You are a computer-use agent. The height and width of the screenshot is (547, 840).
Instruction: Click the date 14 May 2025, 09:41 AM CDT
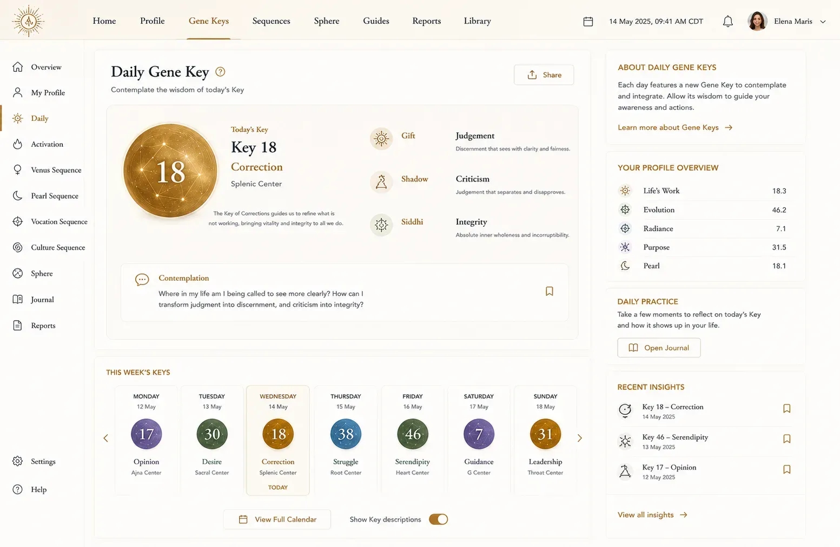(656, 22)
